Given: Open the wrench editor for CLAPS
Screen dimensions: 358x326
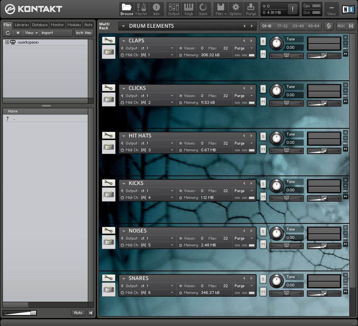Looking at the screenshot, I should point(109,40).
